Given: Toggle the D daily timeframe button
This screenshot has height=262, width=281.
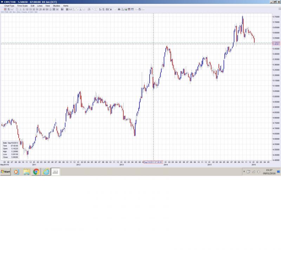Looking at the screenshot, I should (51, 9).
